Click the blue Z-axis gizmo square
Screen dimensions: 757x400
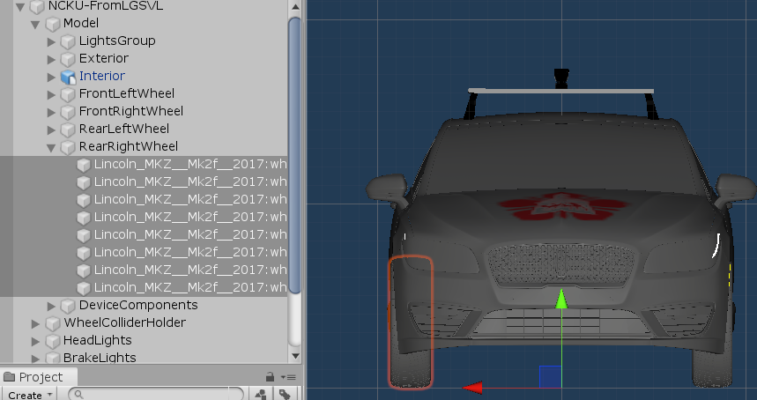tap(550, 377)
